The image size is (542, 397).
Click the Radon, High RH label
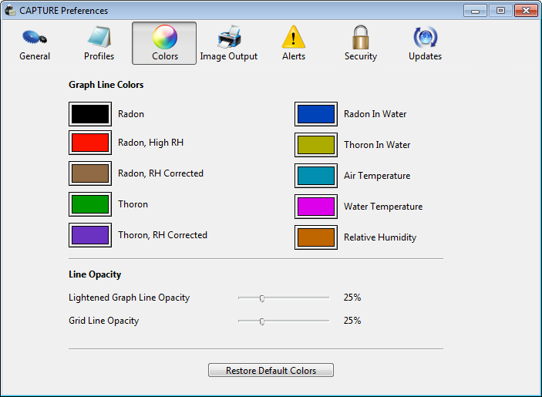coord(150,143)
